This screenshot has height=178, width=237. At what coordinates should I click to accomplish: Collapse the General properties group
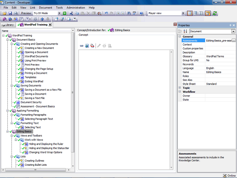[x=180, y=36]
